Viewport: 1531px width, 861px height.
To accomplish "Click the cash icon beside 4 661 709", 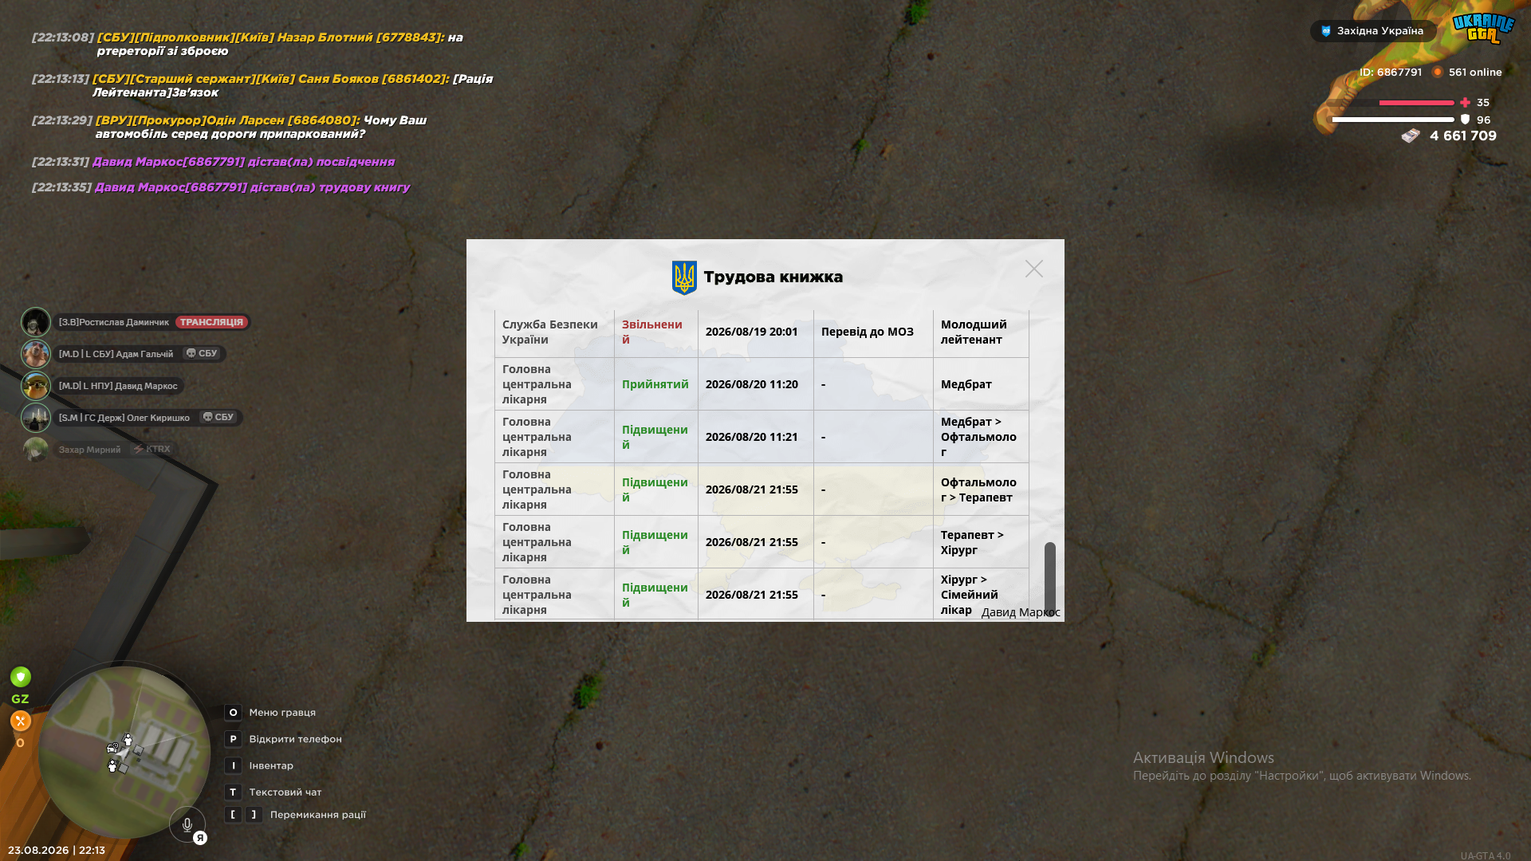I will click(x=1411, y=136).
